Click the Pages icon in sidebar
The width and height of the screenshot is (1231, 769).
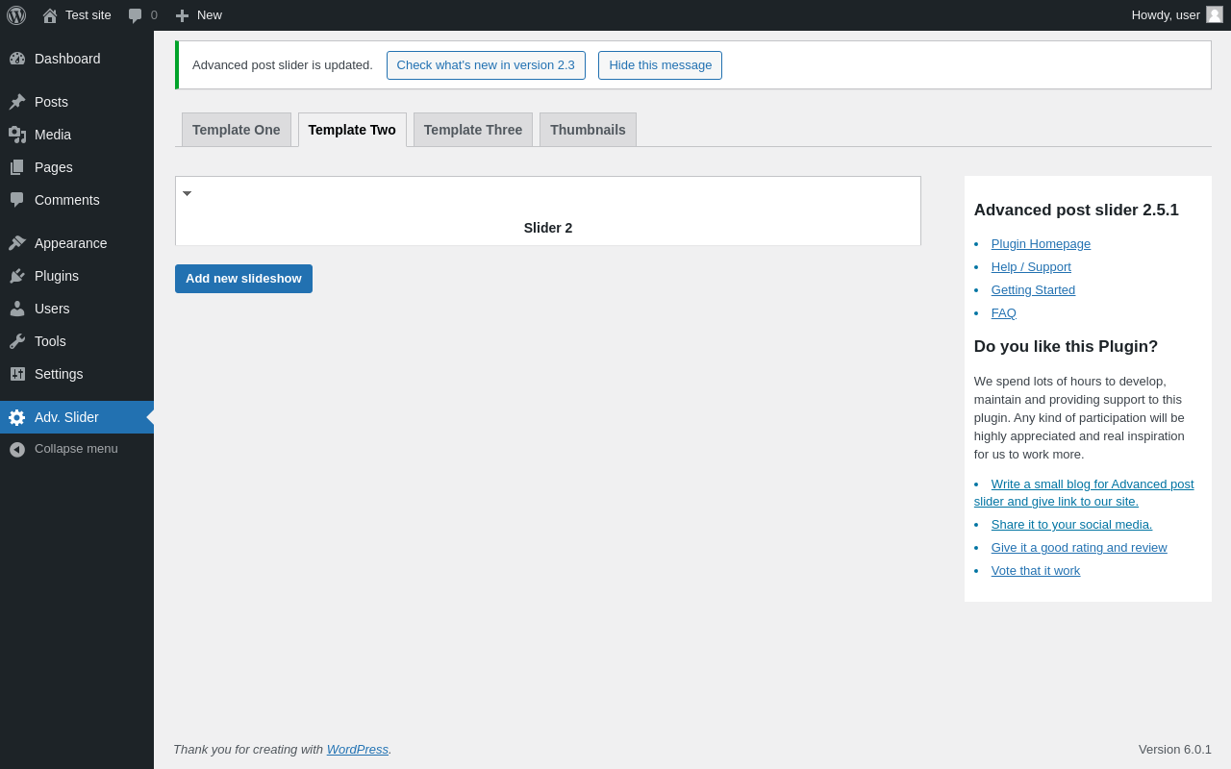(x=17, y=167)
